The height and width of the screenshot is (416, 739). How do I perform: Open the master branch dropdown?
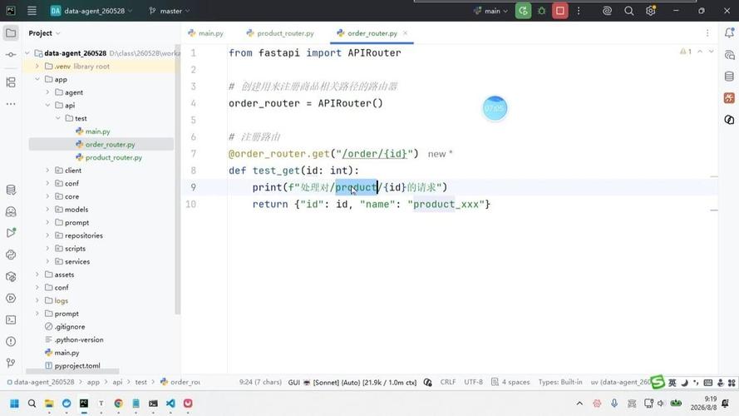point(170,10)
